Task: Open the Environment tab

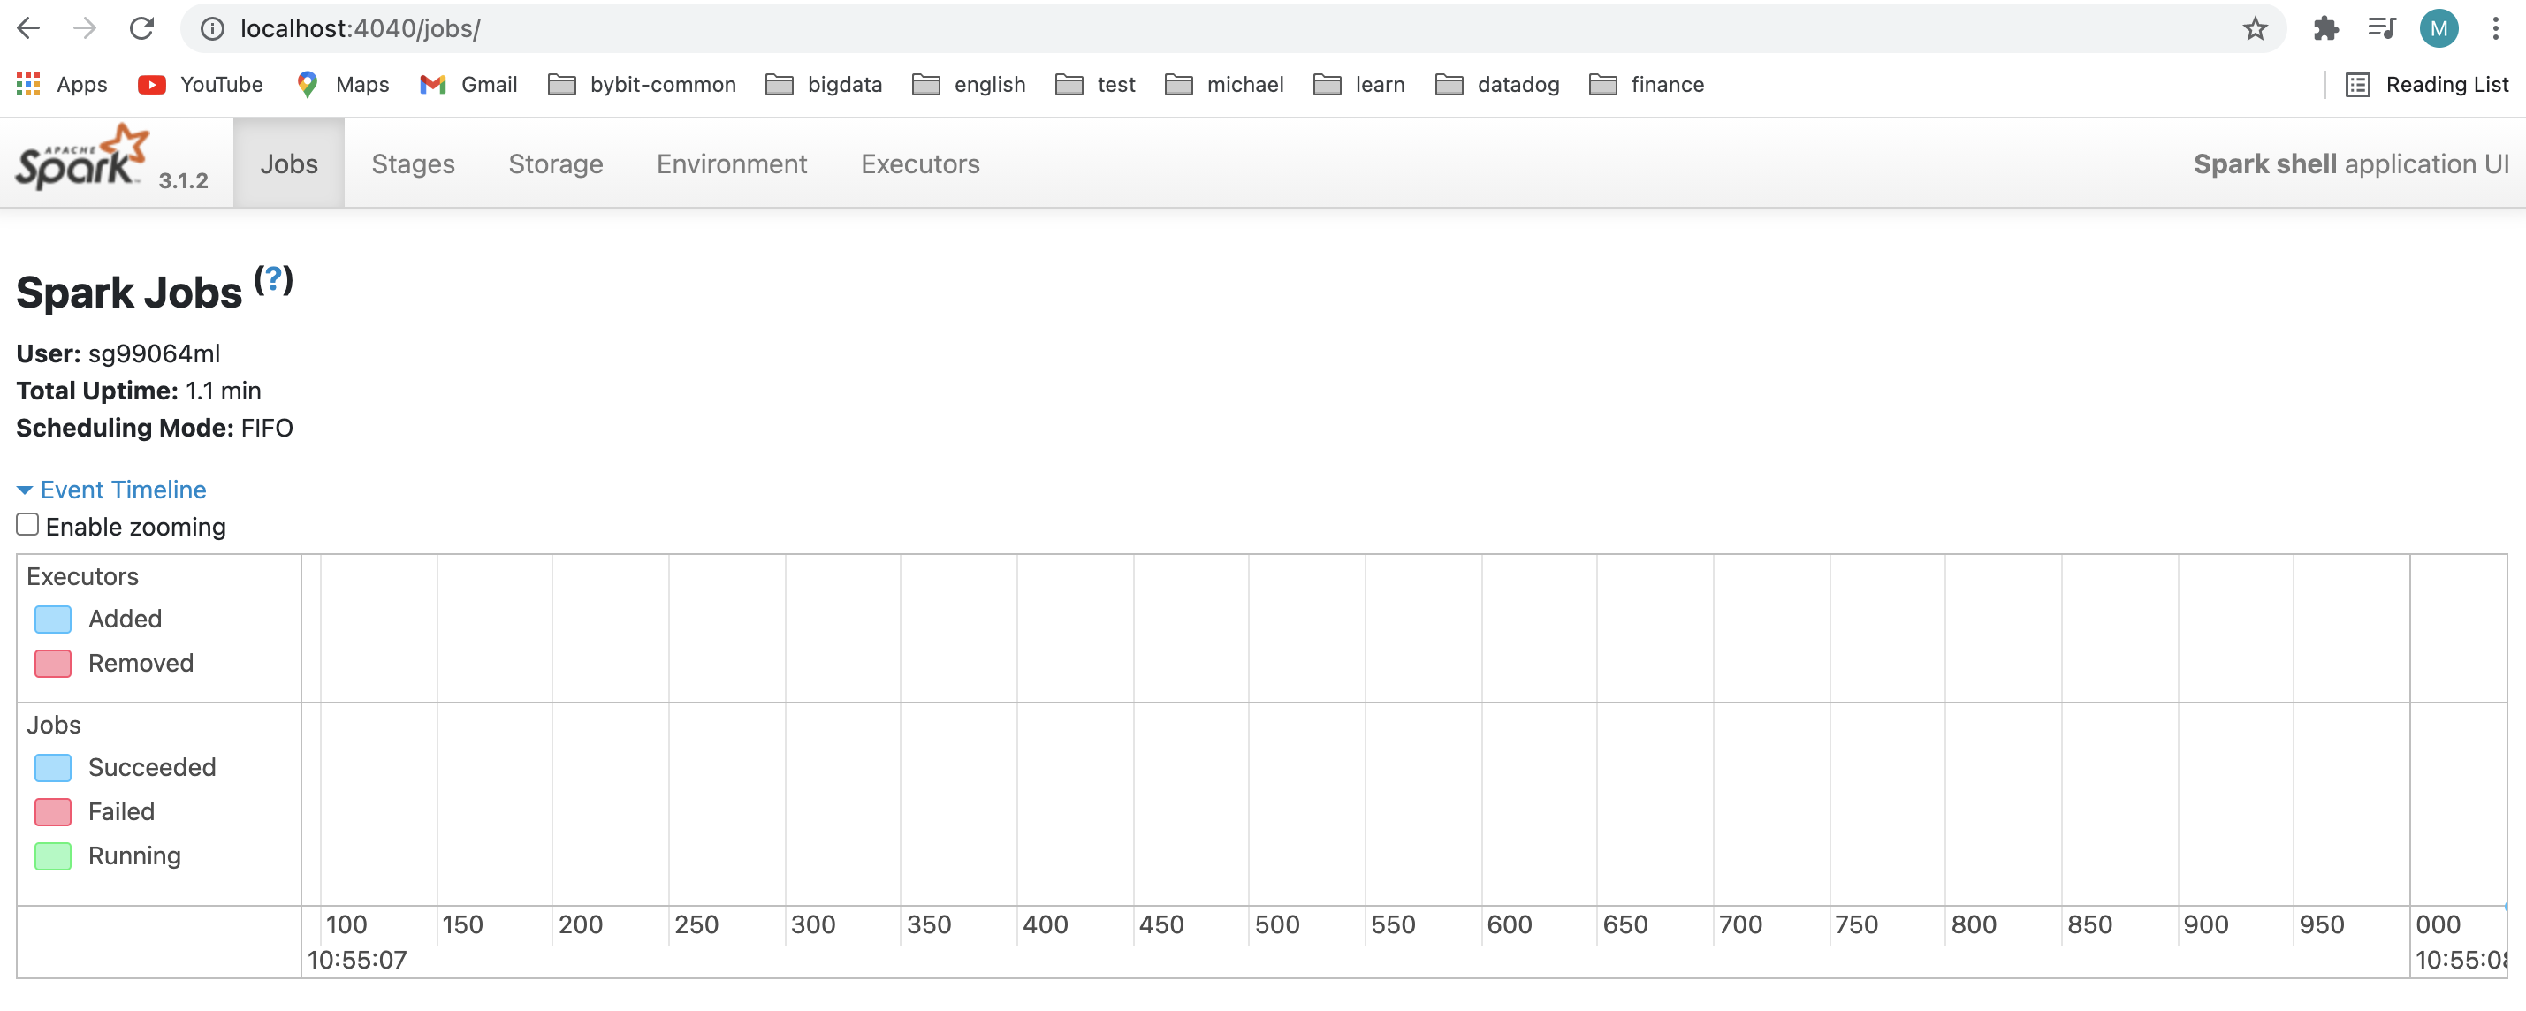Action: [732, 163]
